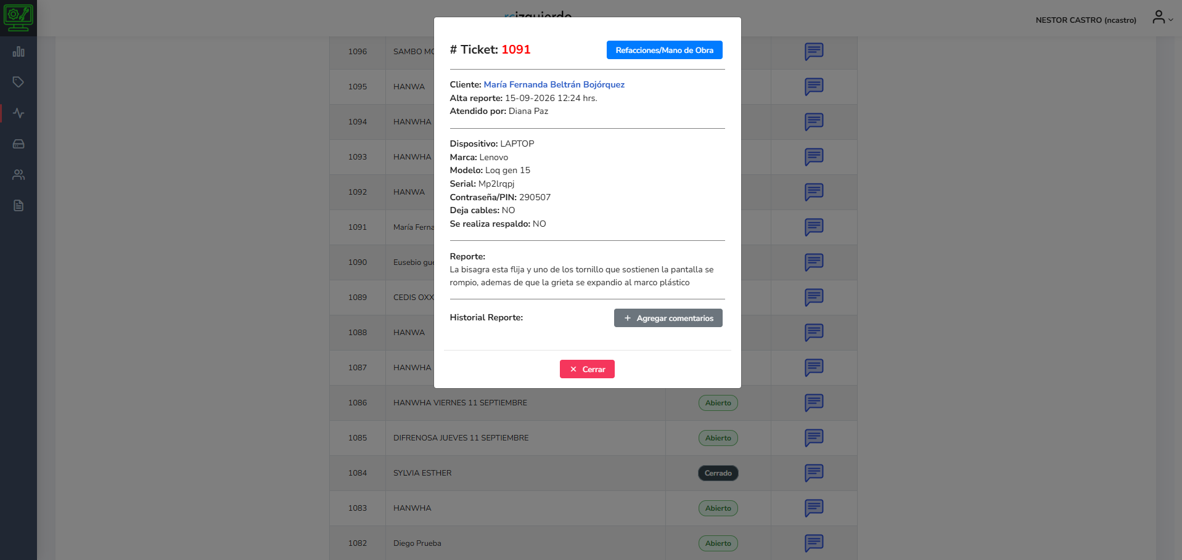Click the document report sidebar icon
This screenshot has width=1182, height=560.
[x=18, y=206]
